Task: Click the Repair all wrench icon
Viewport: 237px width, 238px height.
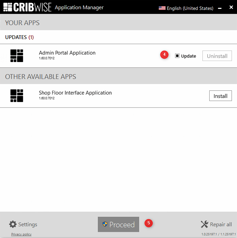Action: coord(204,224)
